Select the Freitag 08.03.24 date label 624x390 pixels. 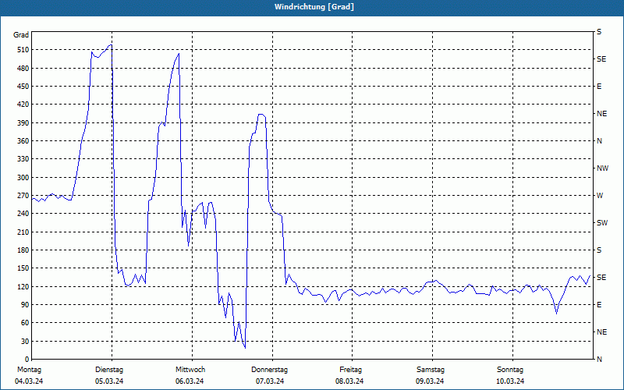[x=350, y=375]
